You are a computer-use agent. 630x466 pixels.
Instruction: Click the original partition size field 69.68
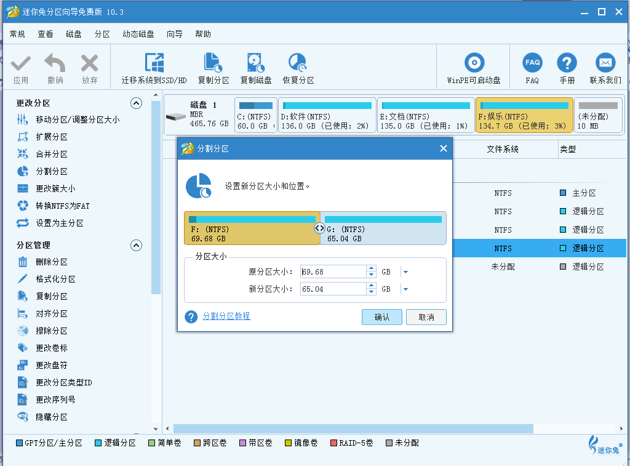pyautogui.click(x=333, y=272)
